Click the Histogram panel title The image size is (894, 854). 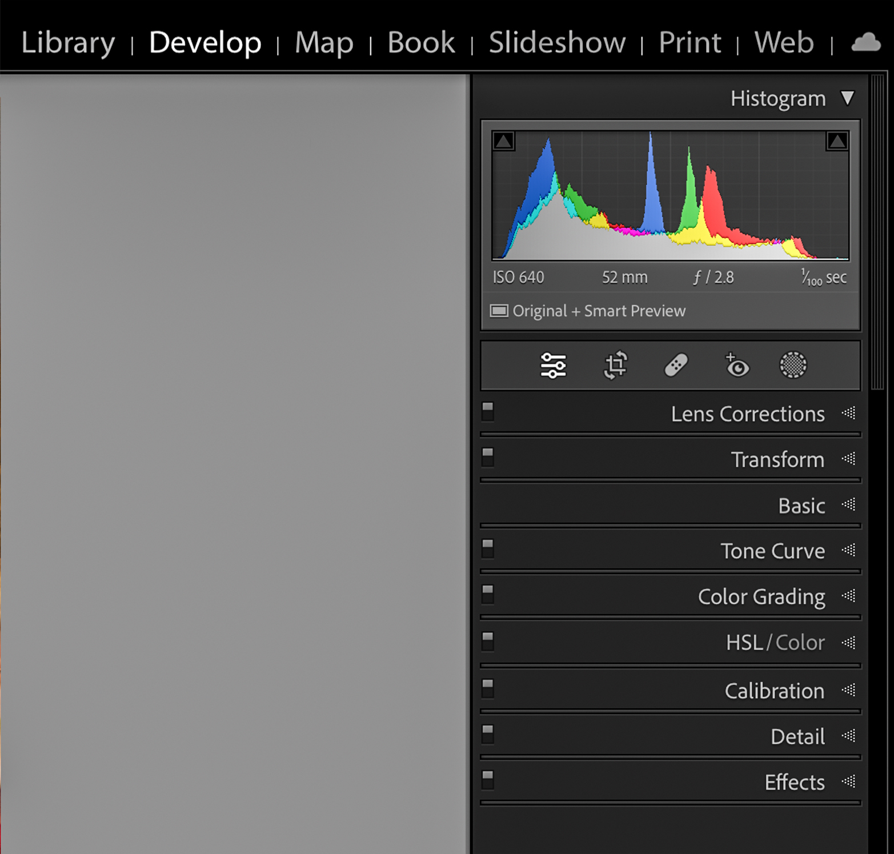click(x=778, y=99)
